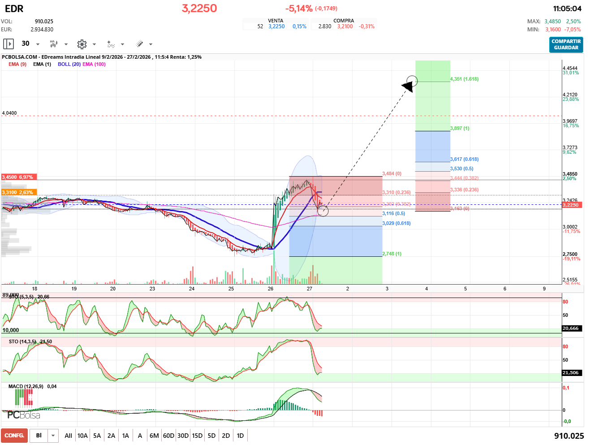The image size is (590, 445).
Task: Select the pencil drawing tool icon
Action: pos(139,44)
